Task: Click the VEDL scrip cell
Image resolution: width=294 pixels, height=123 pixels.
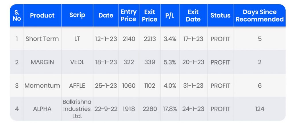Action: click(x=77, y=62)
